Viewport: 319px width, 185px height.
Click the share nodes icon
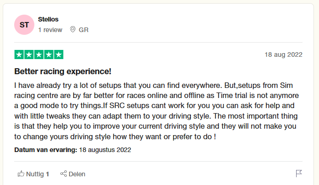point(64,174)
